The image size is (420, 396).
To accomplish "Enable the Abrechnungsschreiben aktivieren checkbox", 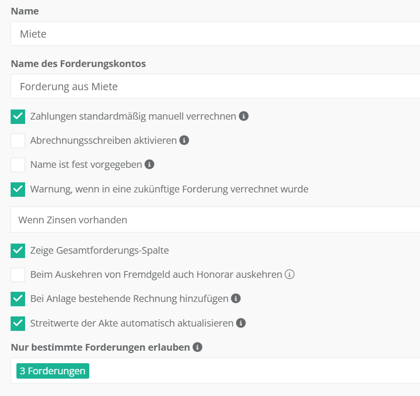I will click(18, 141).
